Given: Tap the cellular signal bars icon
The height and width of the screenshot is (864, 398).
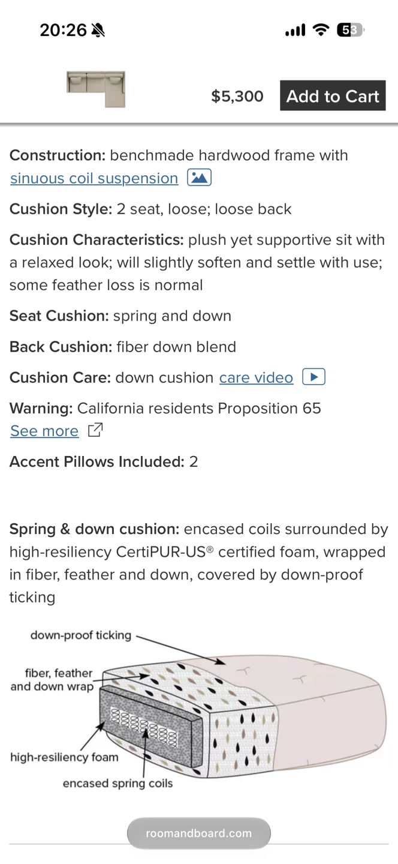Looking at the screenshot, I should (x=295, y=30).
